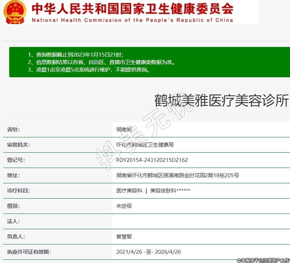Select the province value 湖南省
This screenshot has width=290, height=263.
(124, 130)
